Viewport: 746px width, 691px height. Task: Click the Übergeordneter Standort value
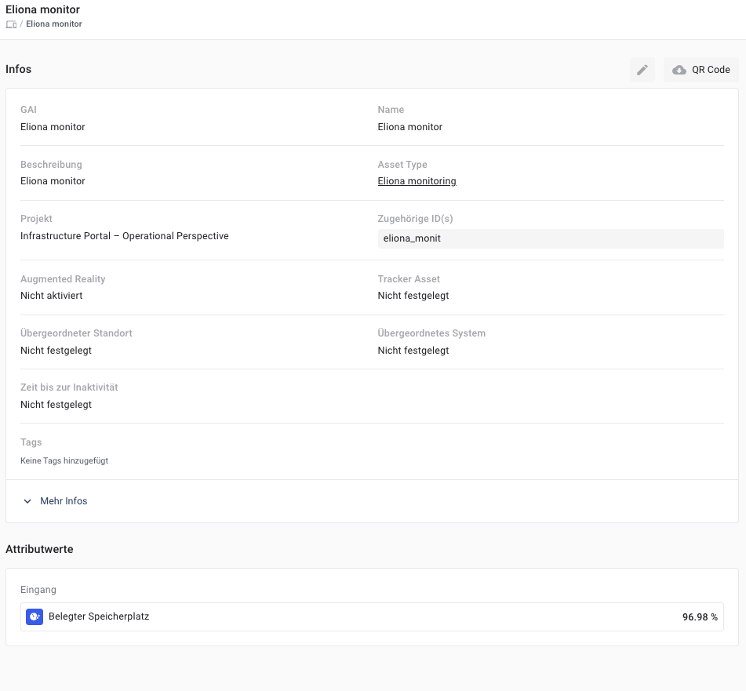point(56,351)
